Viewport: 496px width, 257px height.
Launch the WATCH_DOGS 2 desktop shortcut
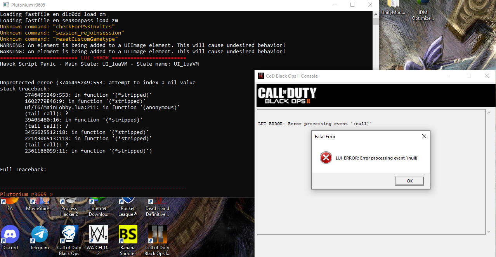tap(99, 240)
